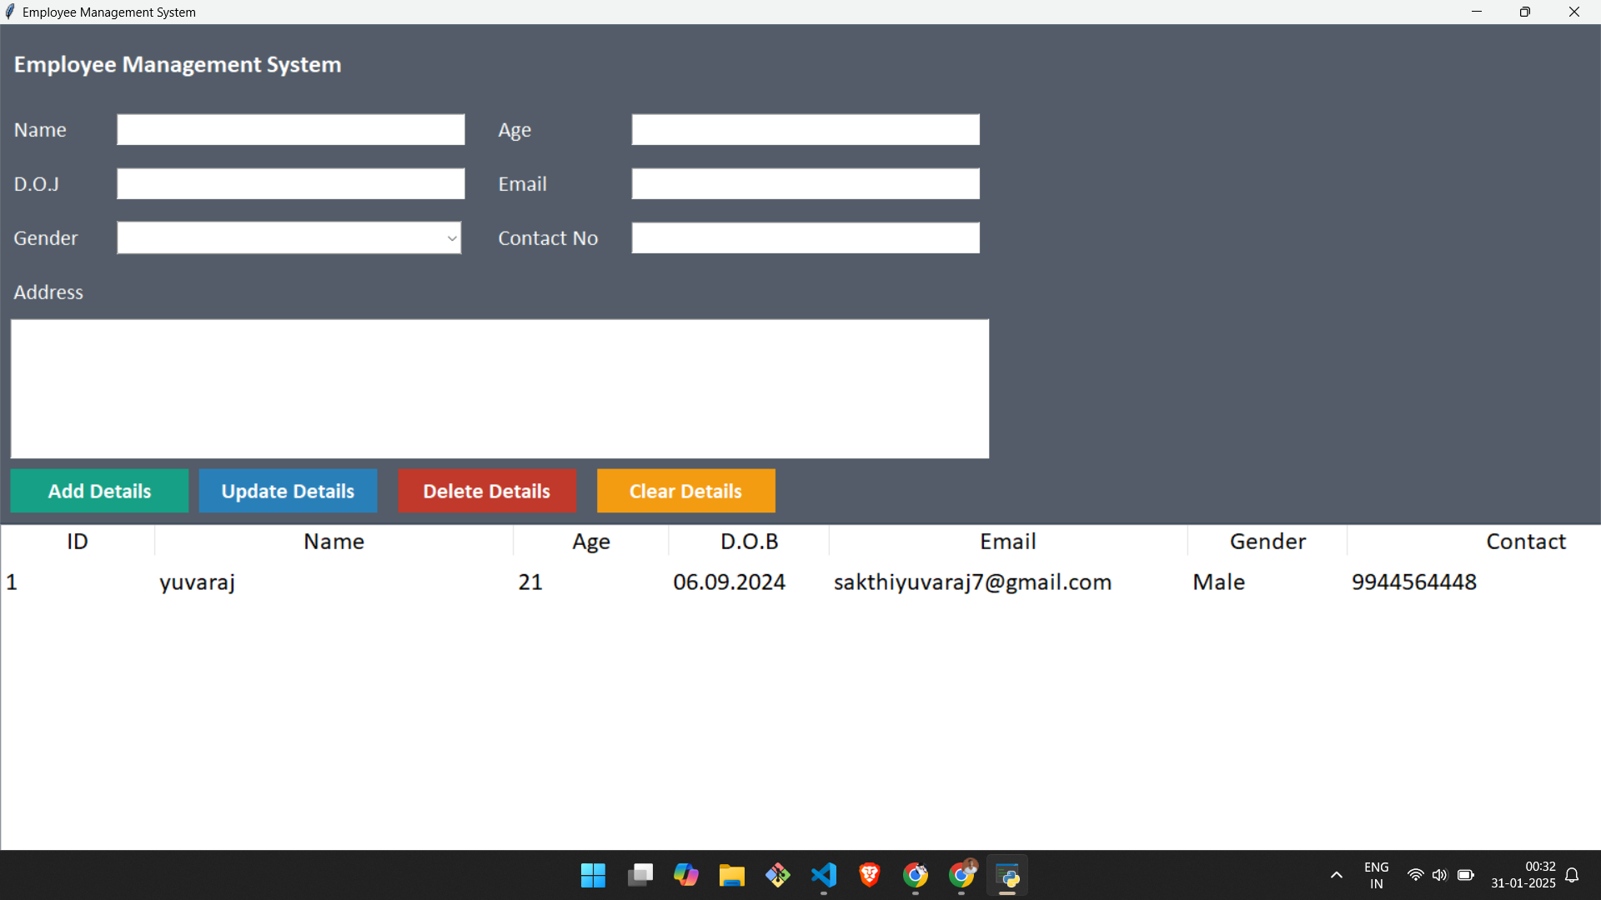Click the volume icon in tray

click(x=1439, y=875)
